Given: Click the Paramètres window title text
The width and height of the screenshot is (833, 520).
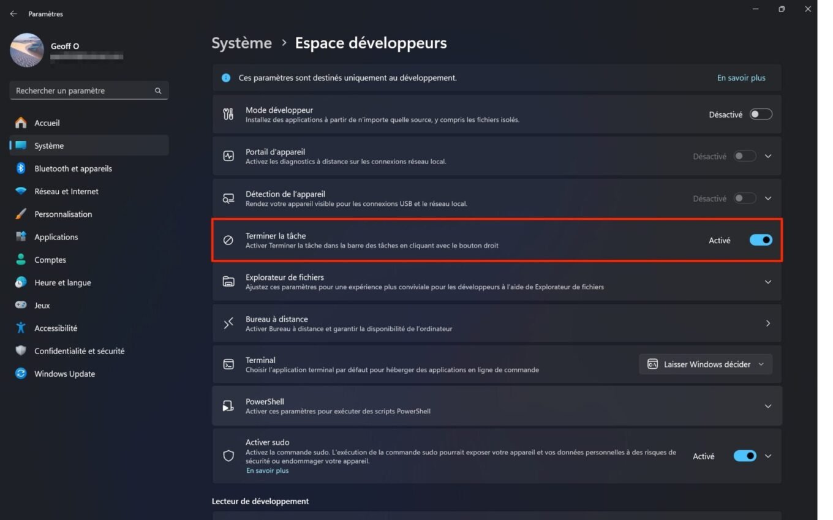Looking at the screenshot, I should click(x=45, y=13).
